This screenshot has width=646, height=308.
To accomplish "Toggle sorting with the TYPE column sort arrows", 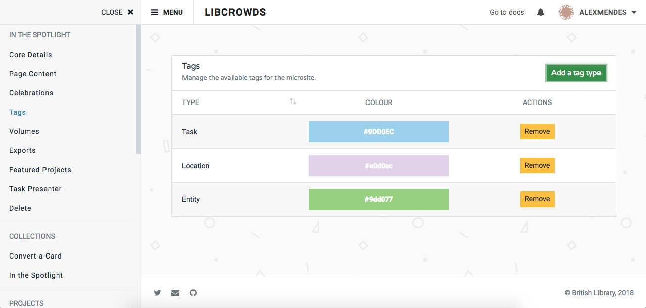I will (x=293, y=101).
